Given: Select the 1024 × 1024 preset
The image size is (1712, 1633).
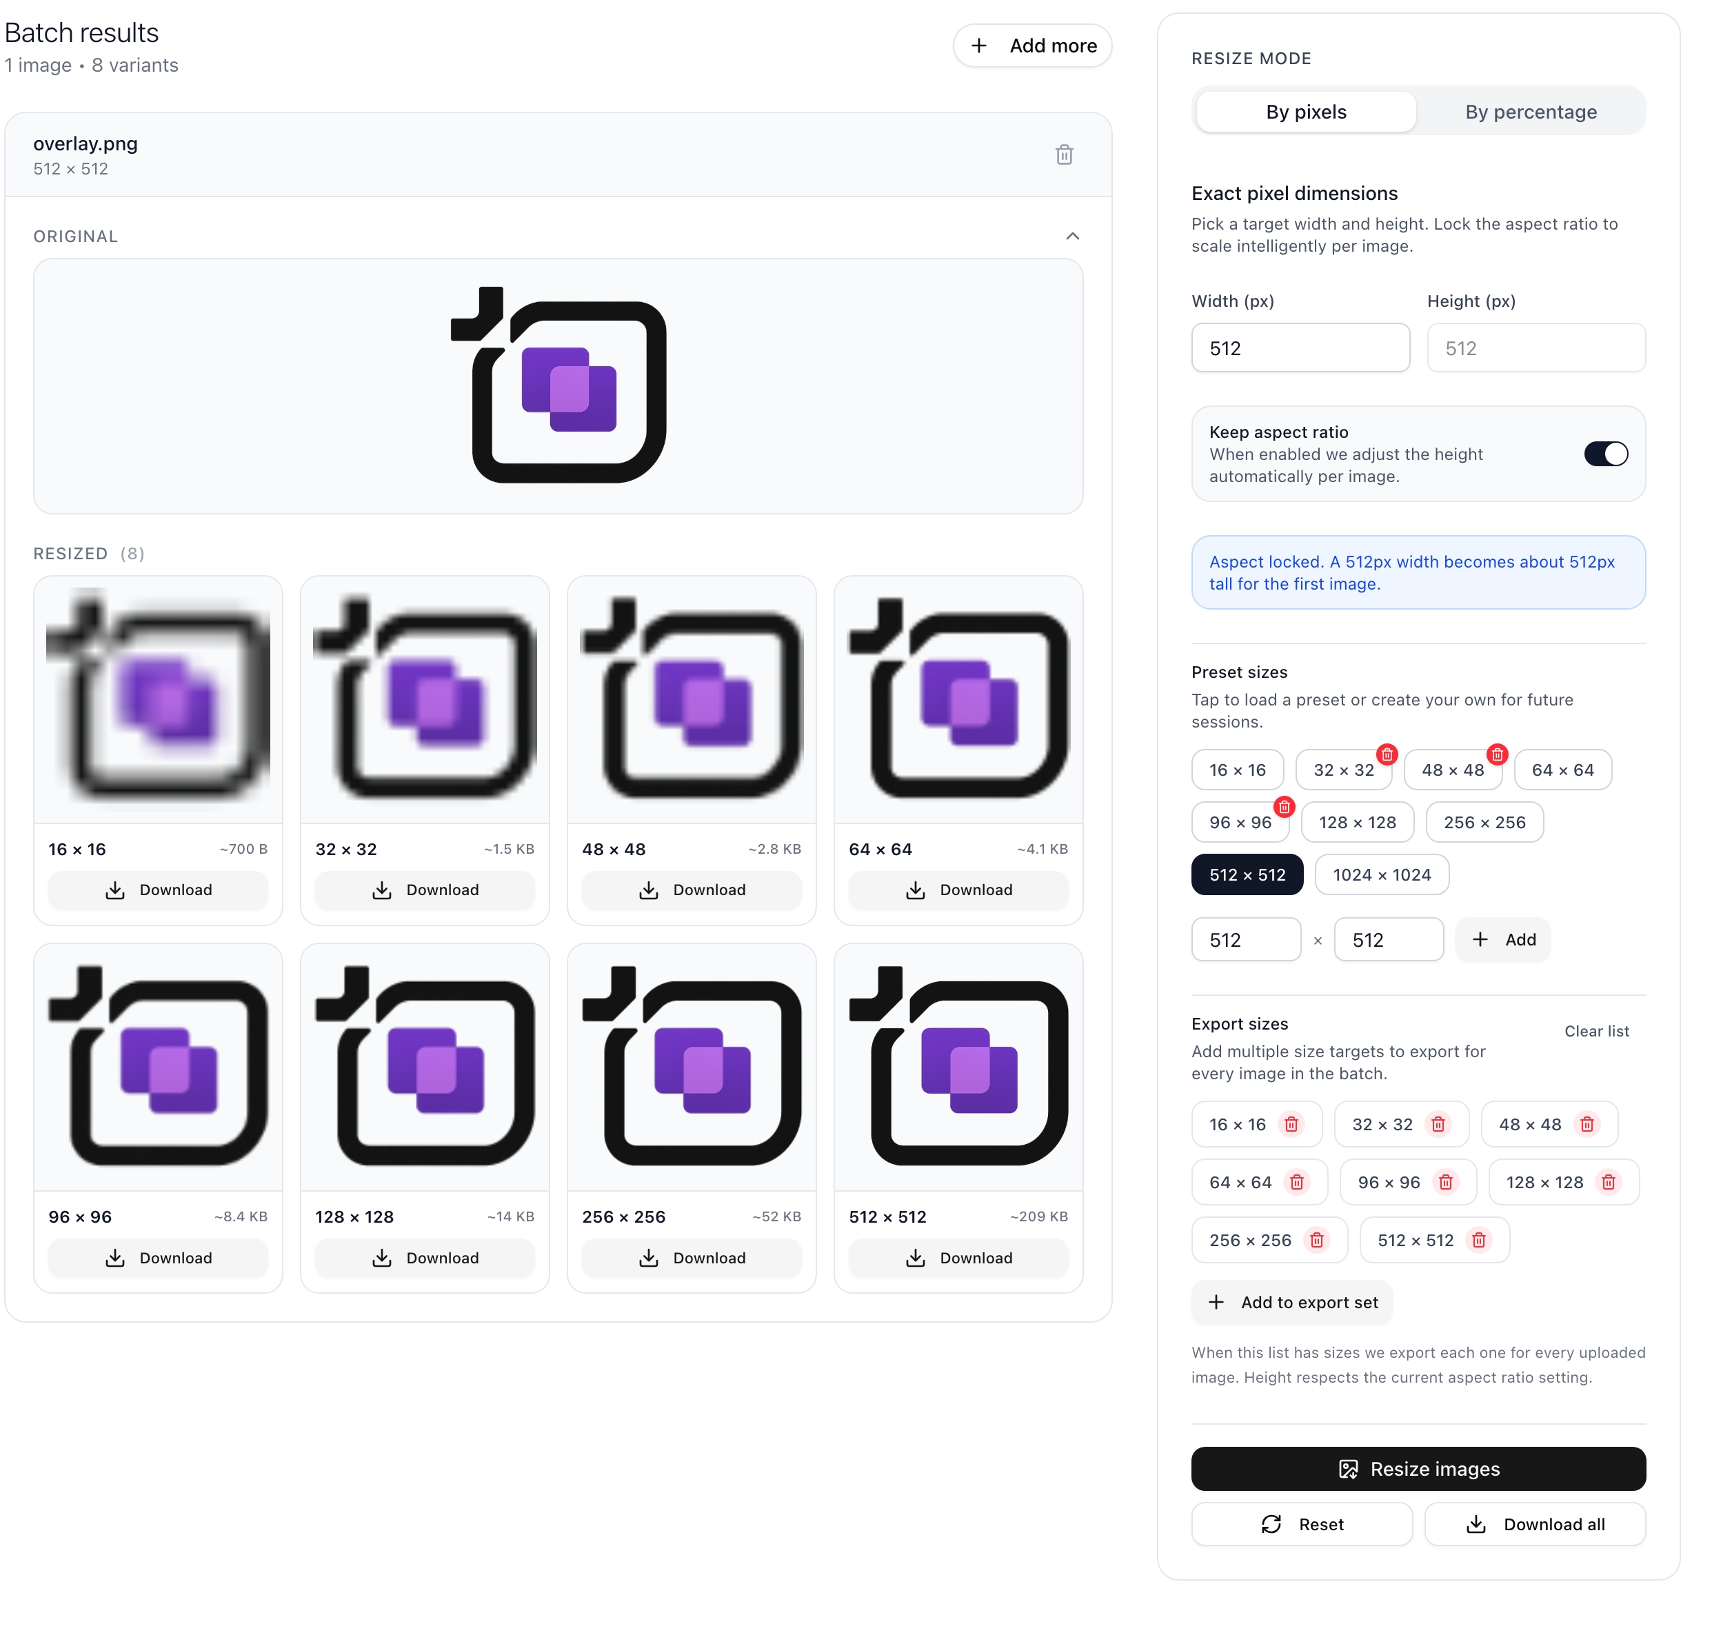Looking at the screenshot, I should click(x=1381, y=875).
